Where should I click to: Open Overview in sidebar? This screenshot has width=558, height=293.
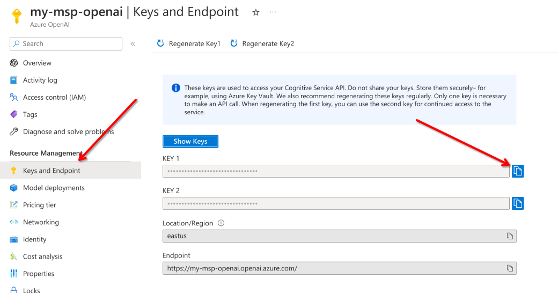click(37, 63)
